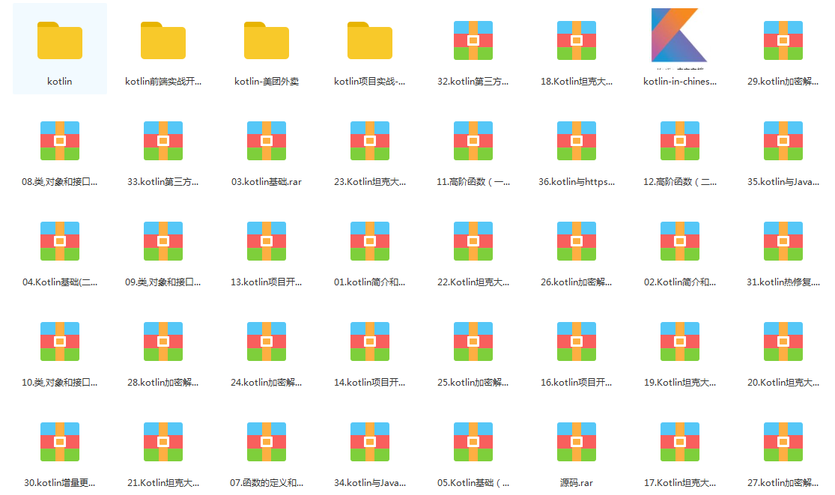Click the 02.Kotlin简介和... archive icon
The width and height of the screenshot is (835, 495).
click(x=679, y=241)
